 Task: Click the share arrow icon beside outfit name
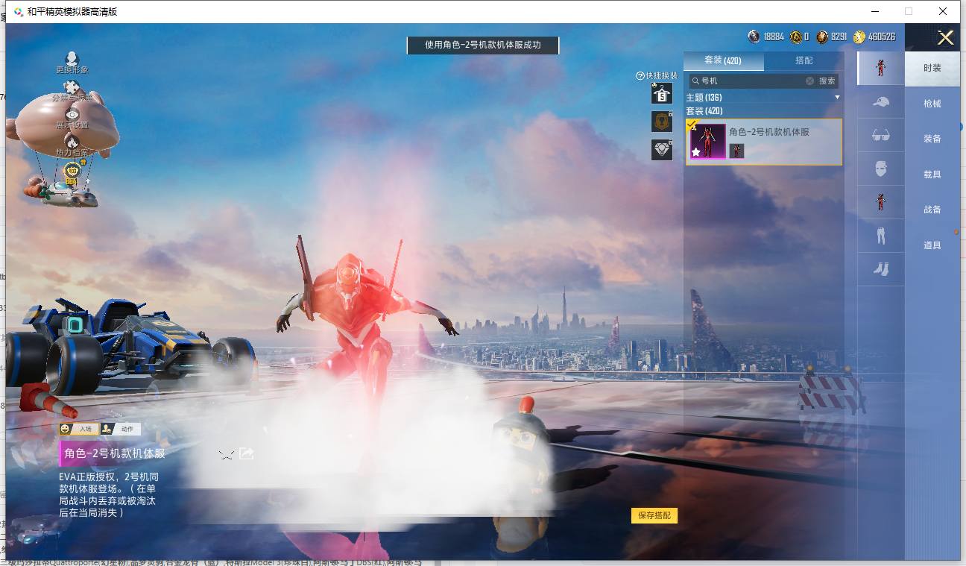click(x=247, y=453)
